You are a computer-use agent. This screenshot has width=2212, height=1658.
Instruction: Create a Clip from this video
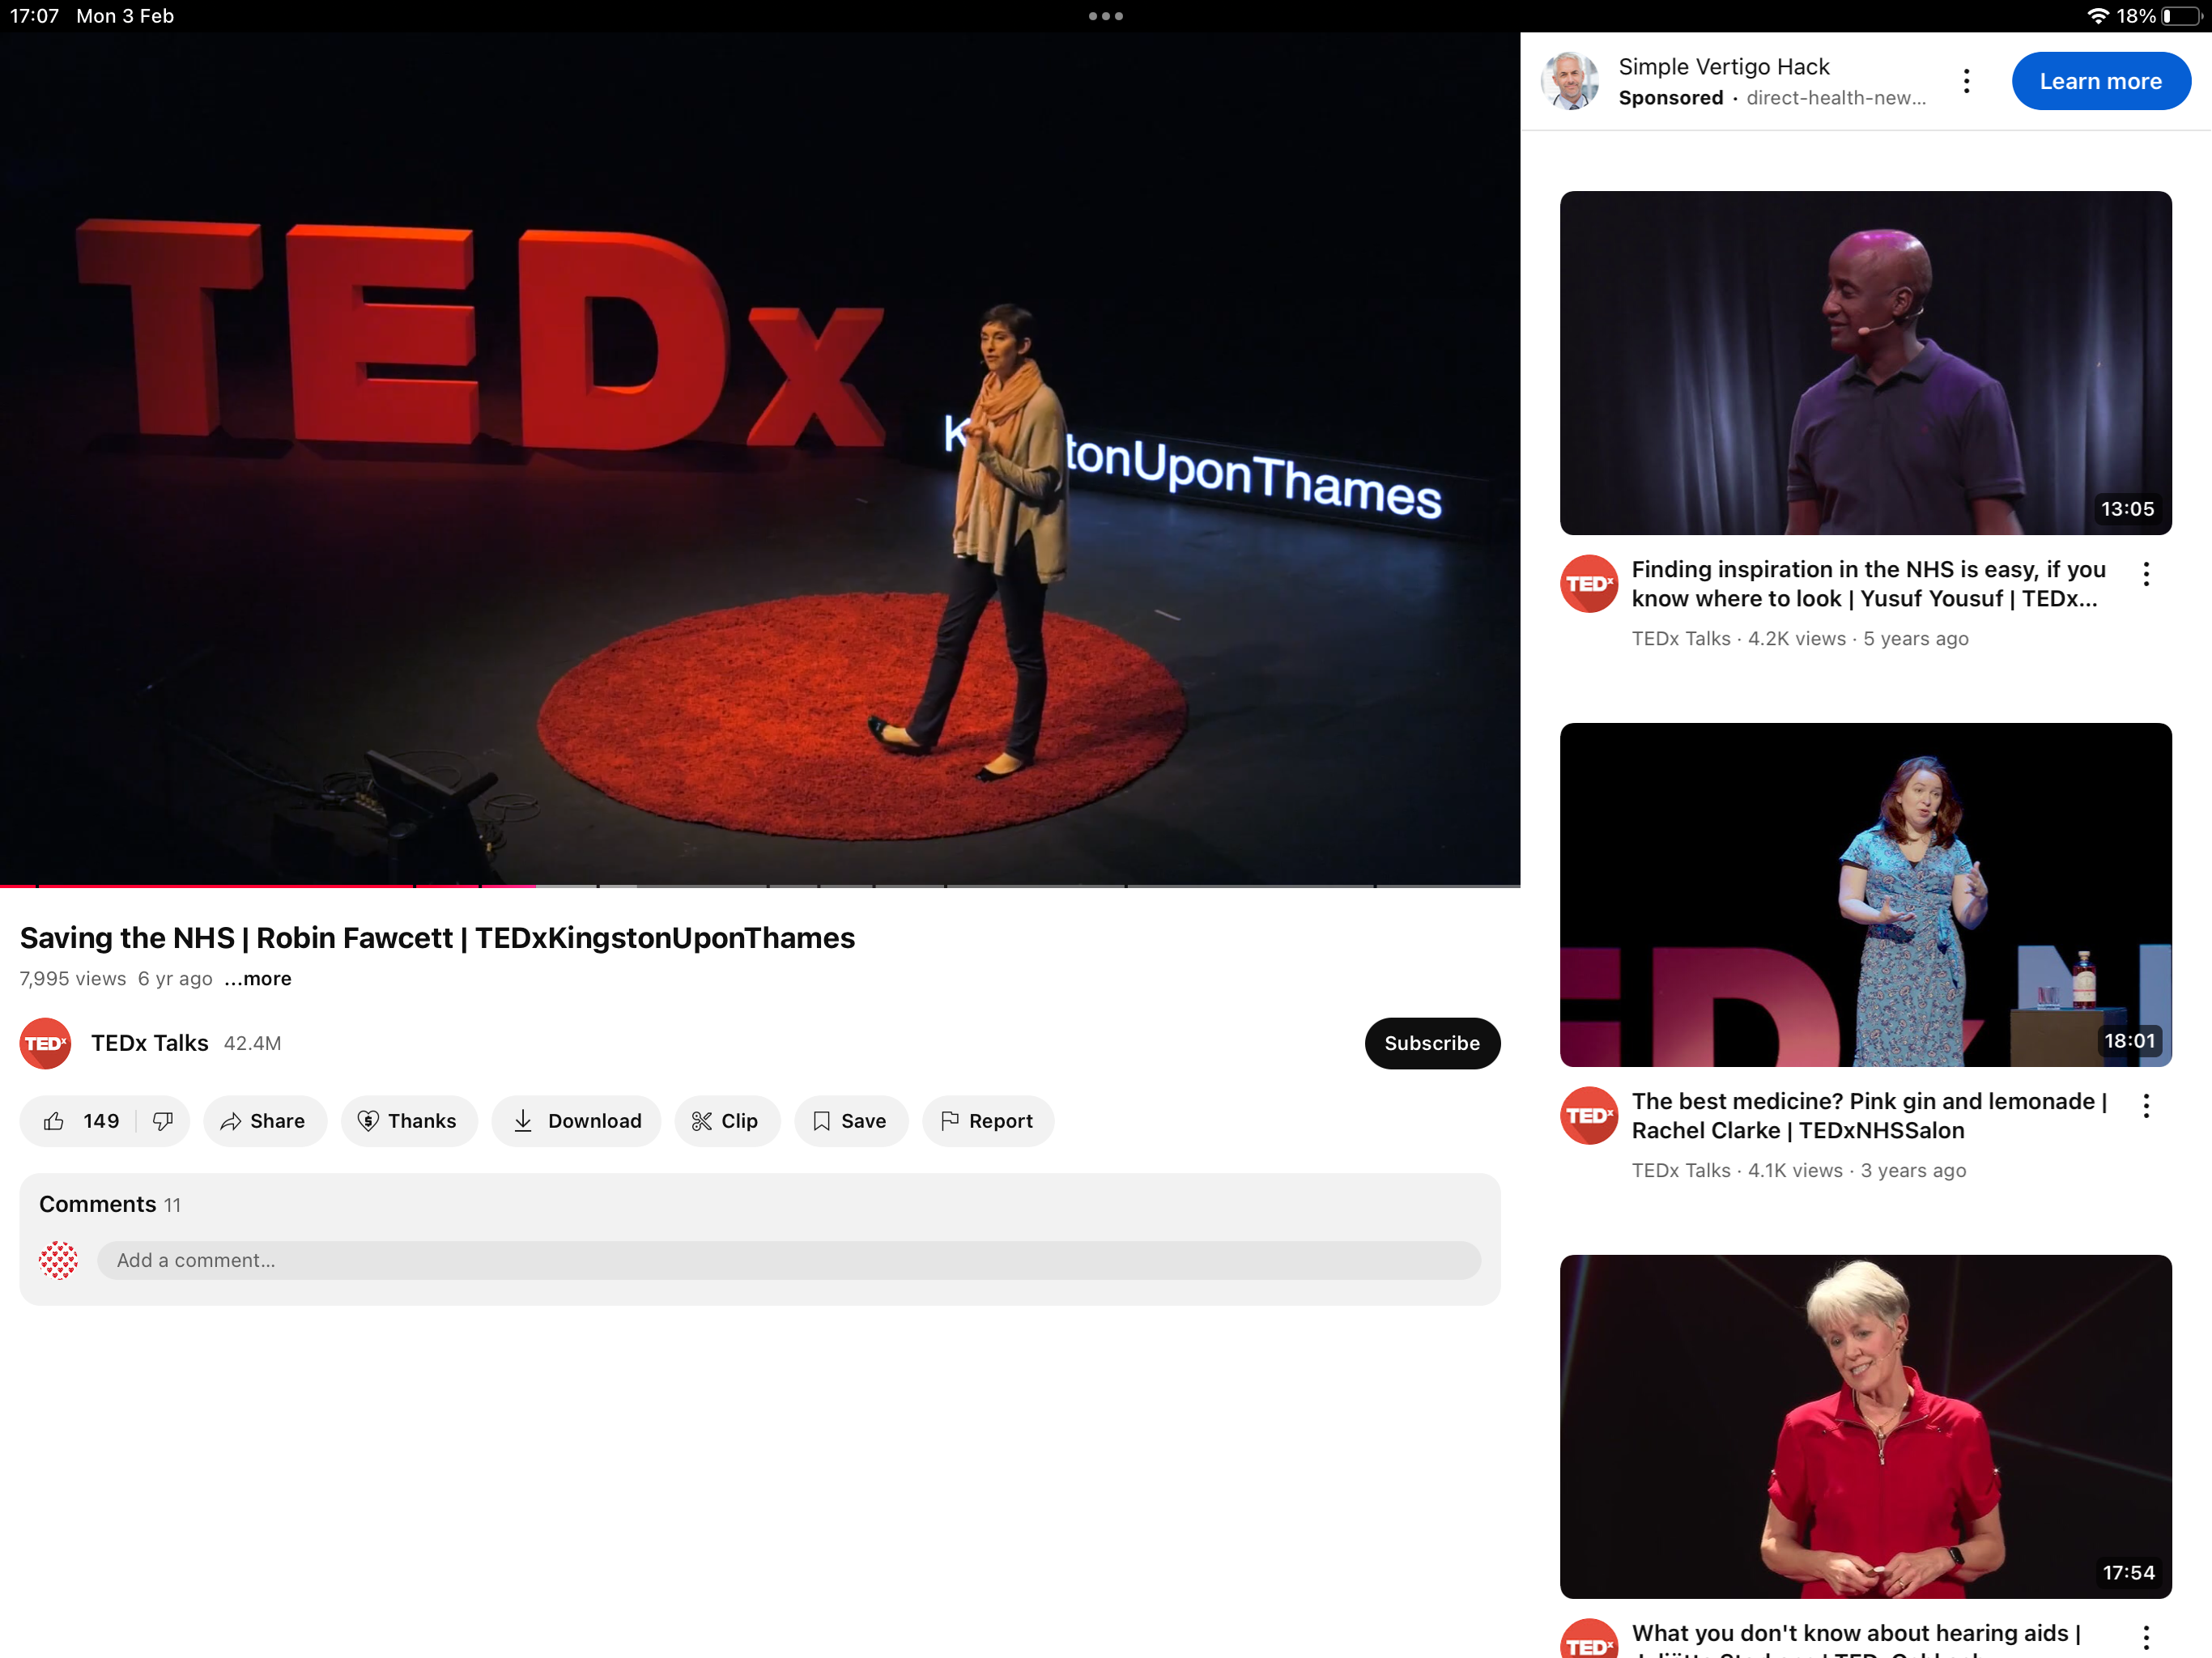coord(727,1121)
